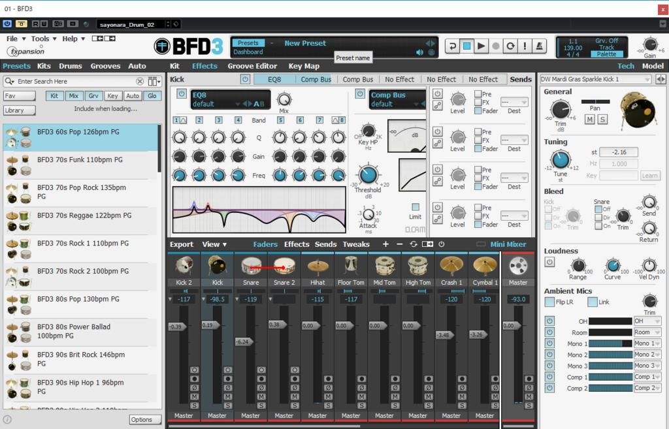Open the View dropdown in mixer
This screenshot has height=429, width=669.
pos(214,244)
